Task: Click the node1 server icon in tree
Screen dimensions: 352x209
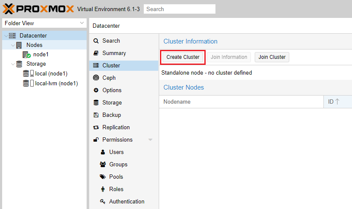Action: [x=26, y=55]
